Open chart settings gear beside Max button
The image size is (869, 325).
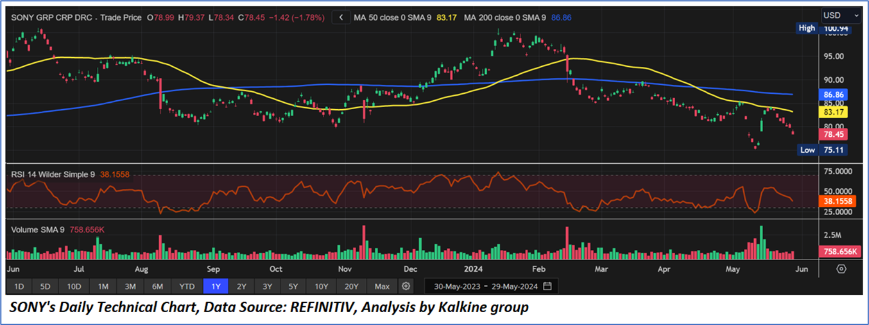coord(406,286)
